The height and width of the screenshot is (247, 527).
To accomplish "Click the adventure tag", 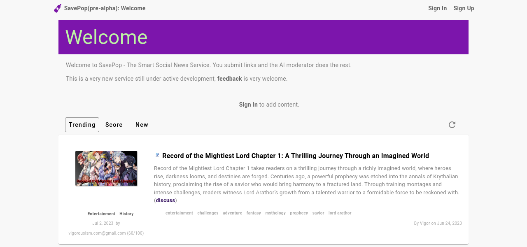I will coord(232,213).
